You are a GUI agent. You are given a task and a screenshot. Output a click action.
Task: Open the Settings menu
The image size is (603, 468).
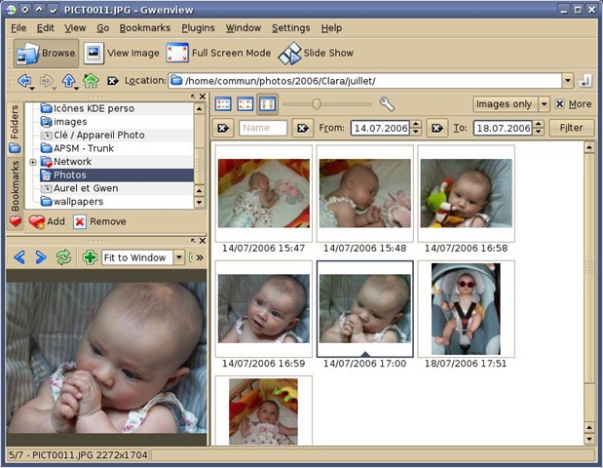[x=290, y=28]
